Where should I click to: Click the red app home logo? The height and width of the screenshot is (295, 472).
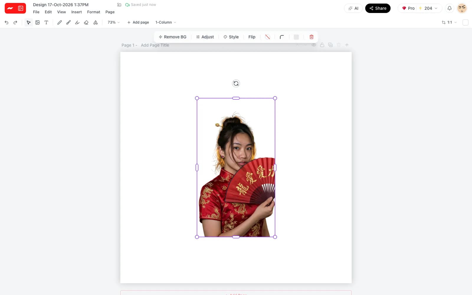[10, 8]
